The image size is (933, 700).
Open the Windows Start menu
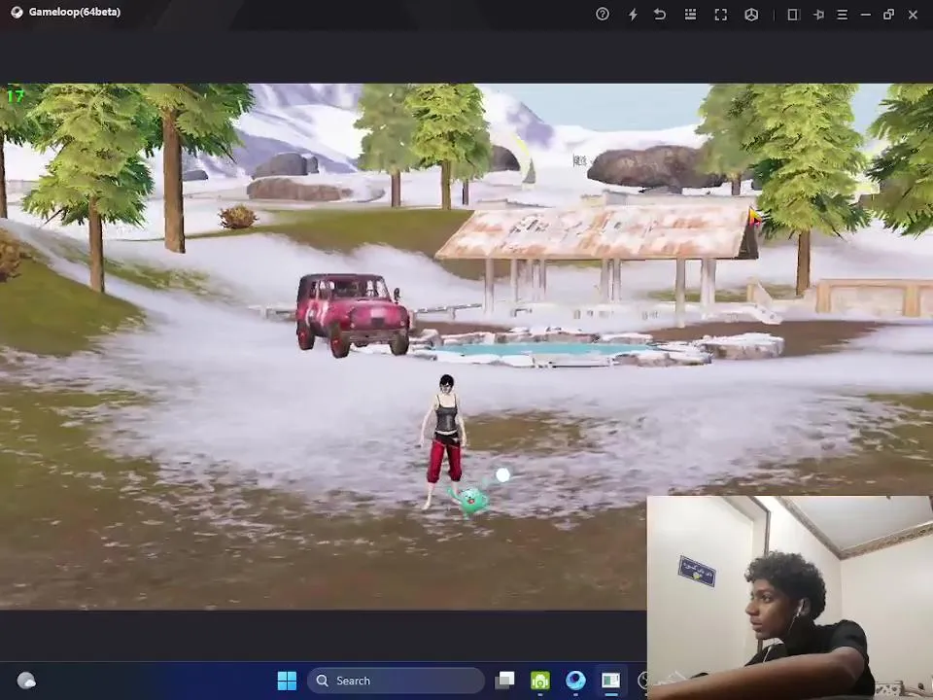[287, 681]
